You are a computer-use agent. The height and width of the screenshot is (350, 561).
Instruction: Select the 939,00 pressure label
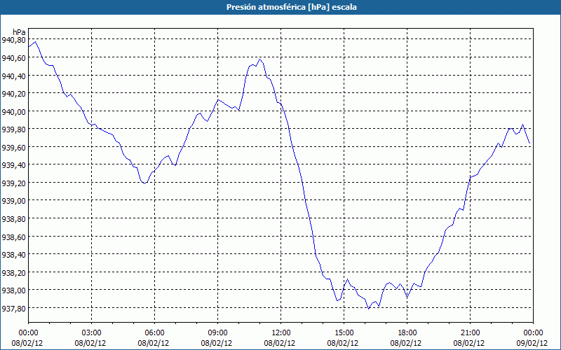(x=13, y=201)
